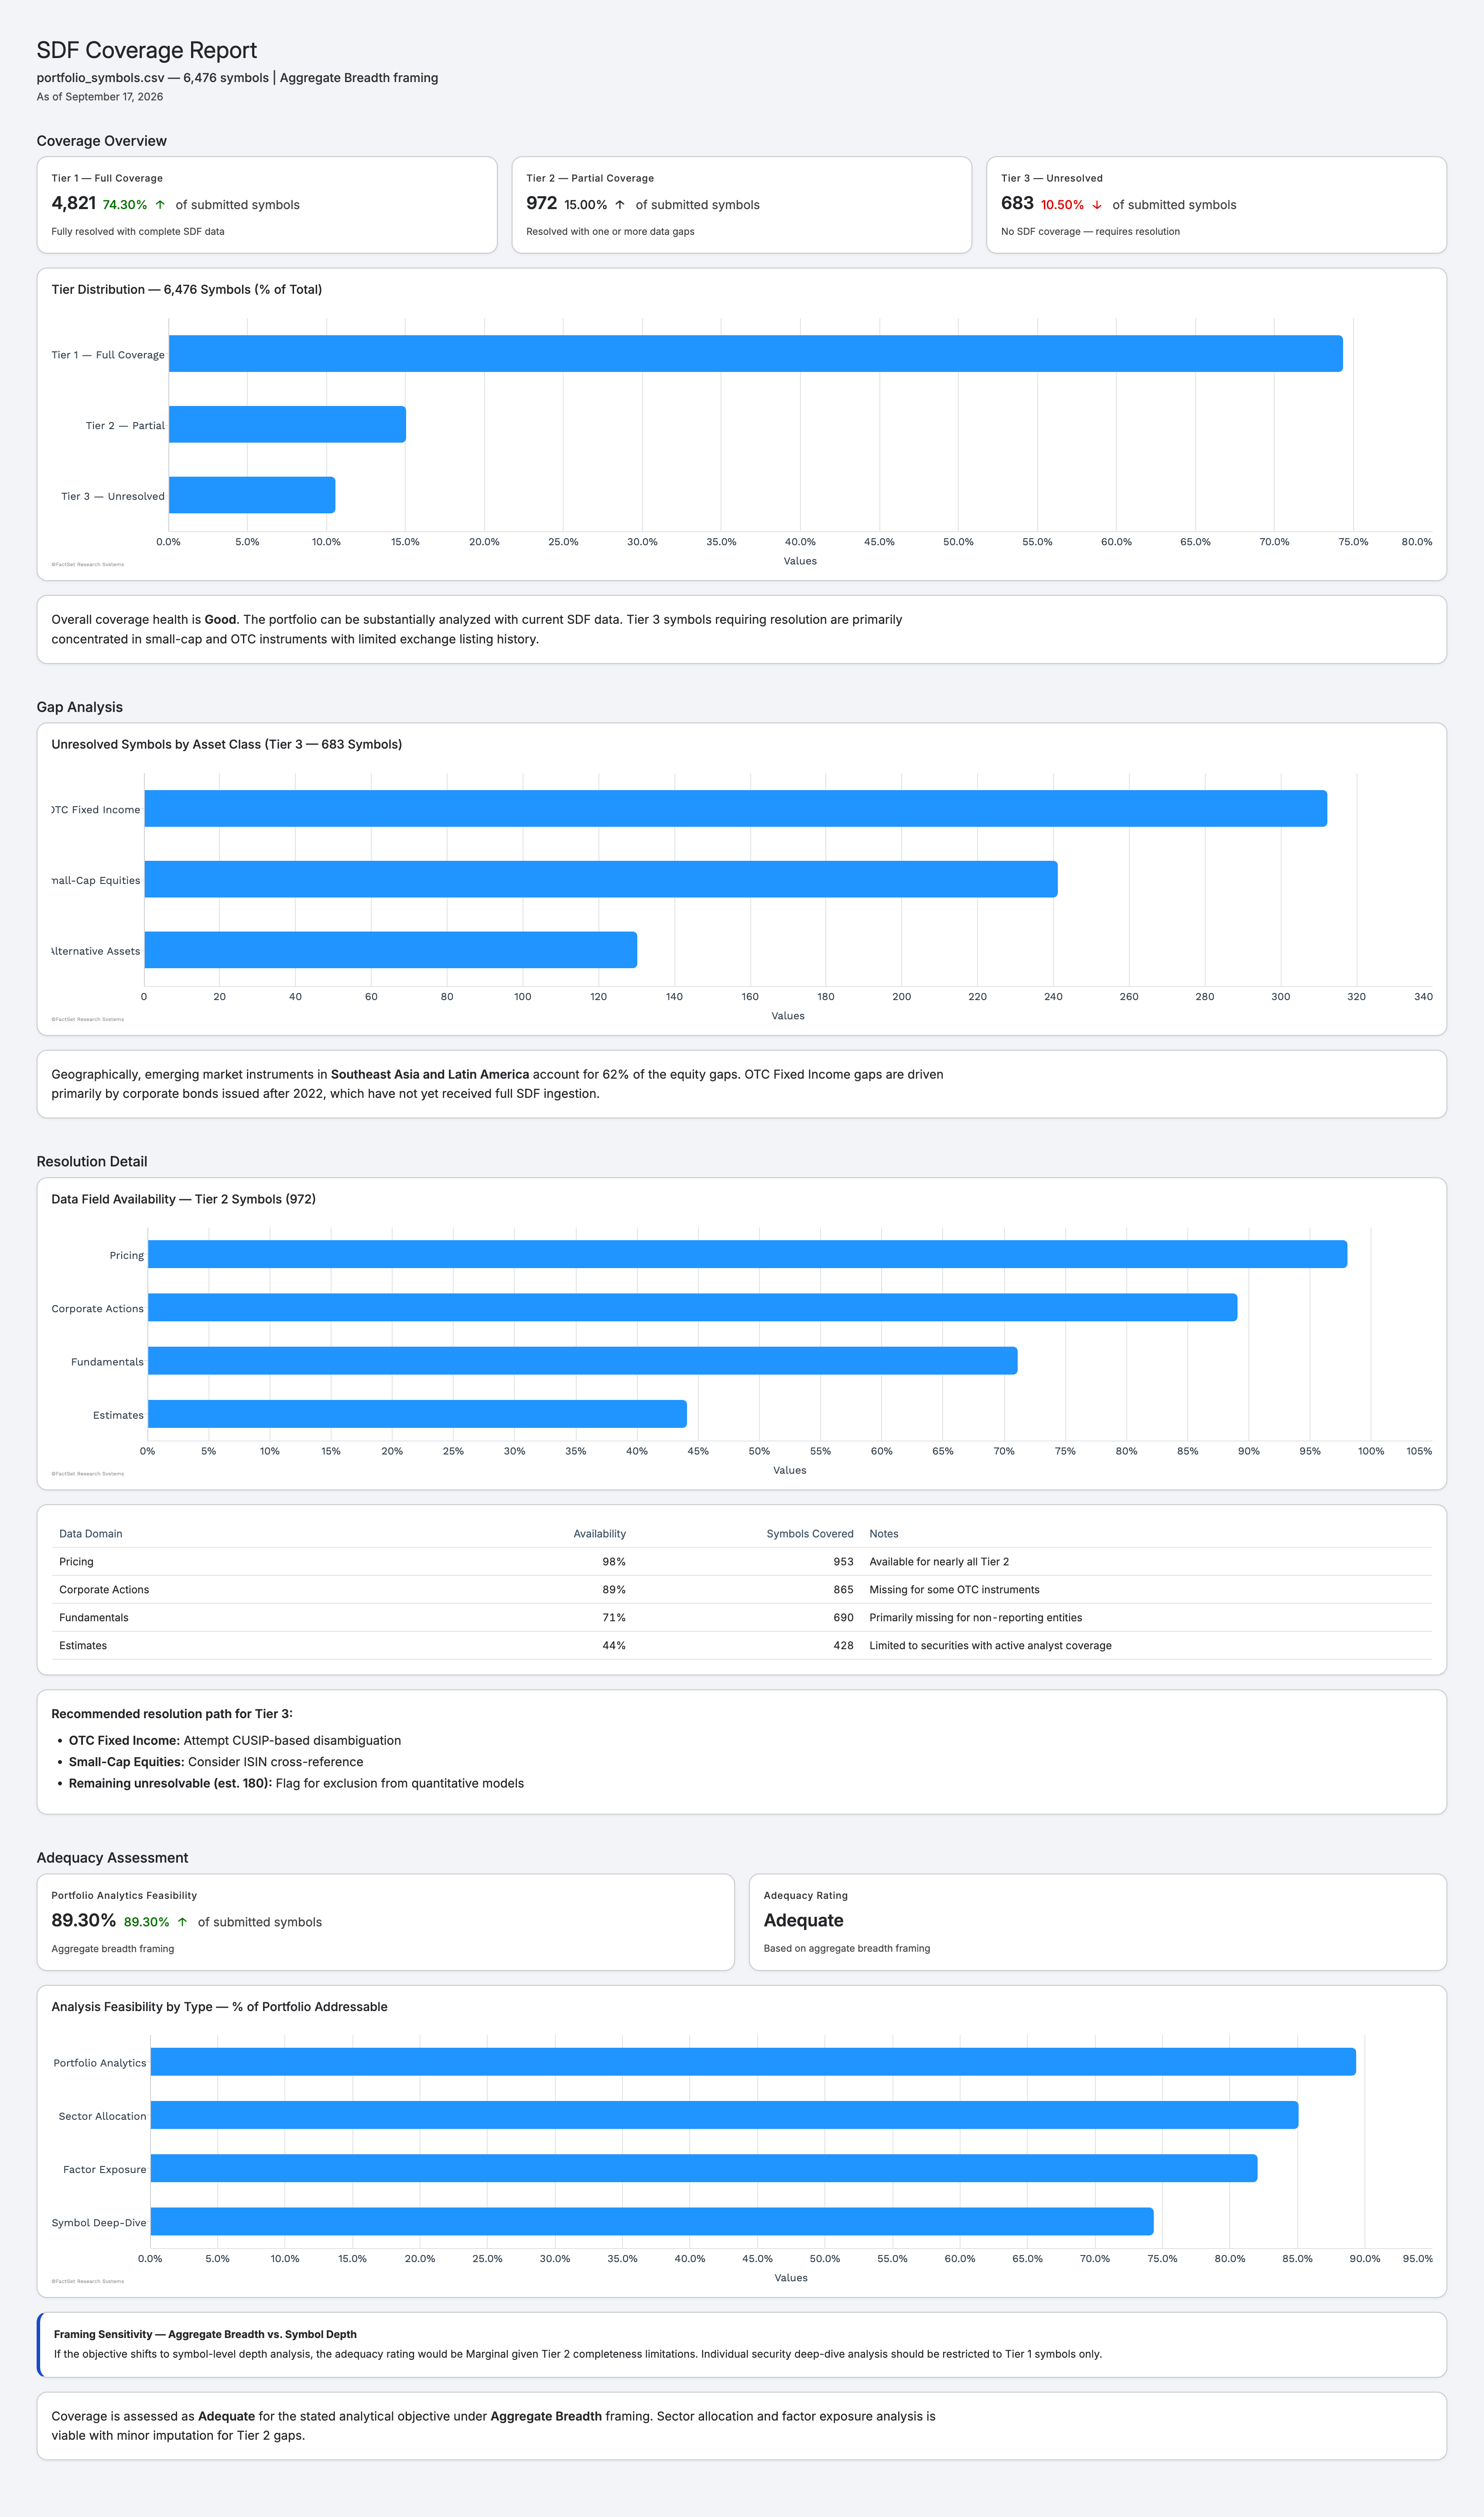This screenshot has height=2517, width=1484.
Task: Click the 4,821 Tier 1 count
Action: (x=74, y=203)
